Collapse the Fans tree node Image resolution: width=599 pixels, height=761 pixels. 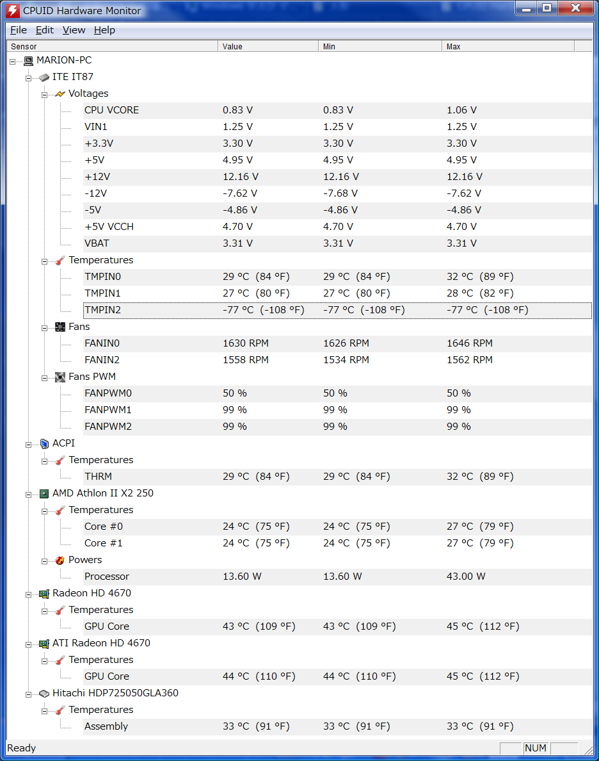click(x=44, y=328)
